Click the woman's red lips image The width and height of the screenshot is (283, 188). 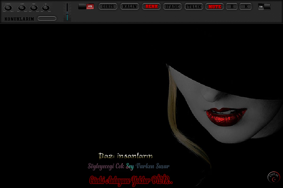[x=226, y=116]
